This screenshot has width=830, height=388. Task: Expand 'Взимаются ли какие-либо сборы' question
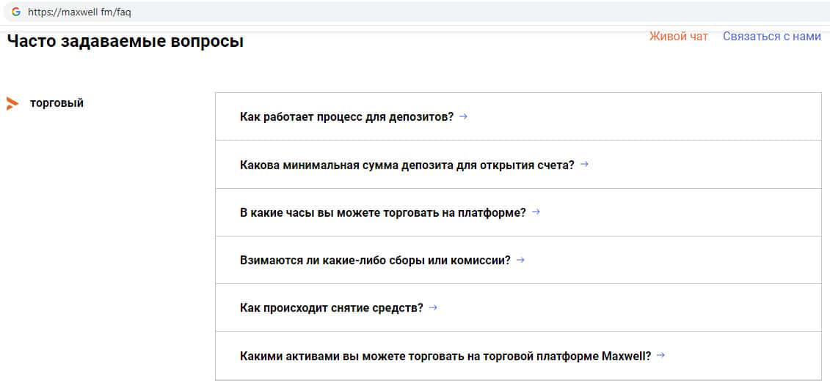374,260
